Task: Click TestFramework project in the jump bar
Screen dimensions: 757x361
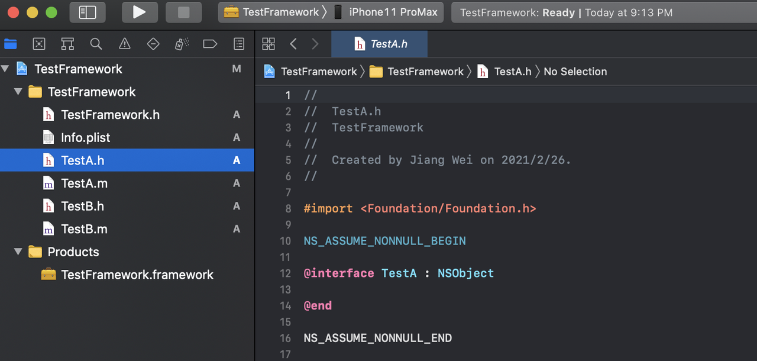Action: (x=310, y=72)
